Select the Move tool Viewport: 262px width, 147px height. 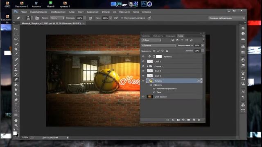pyautogui.click(x=16, y=29)
